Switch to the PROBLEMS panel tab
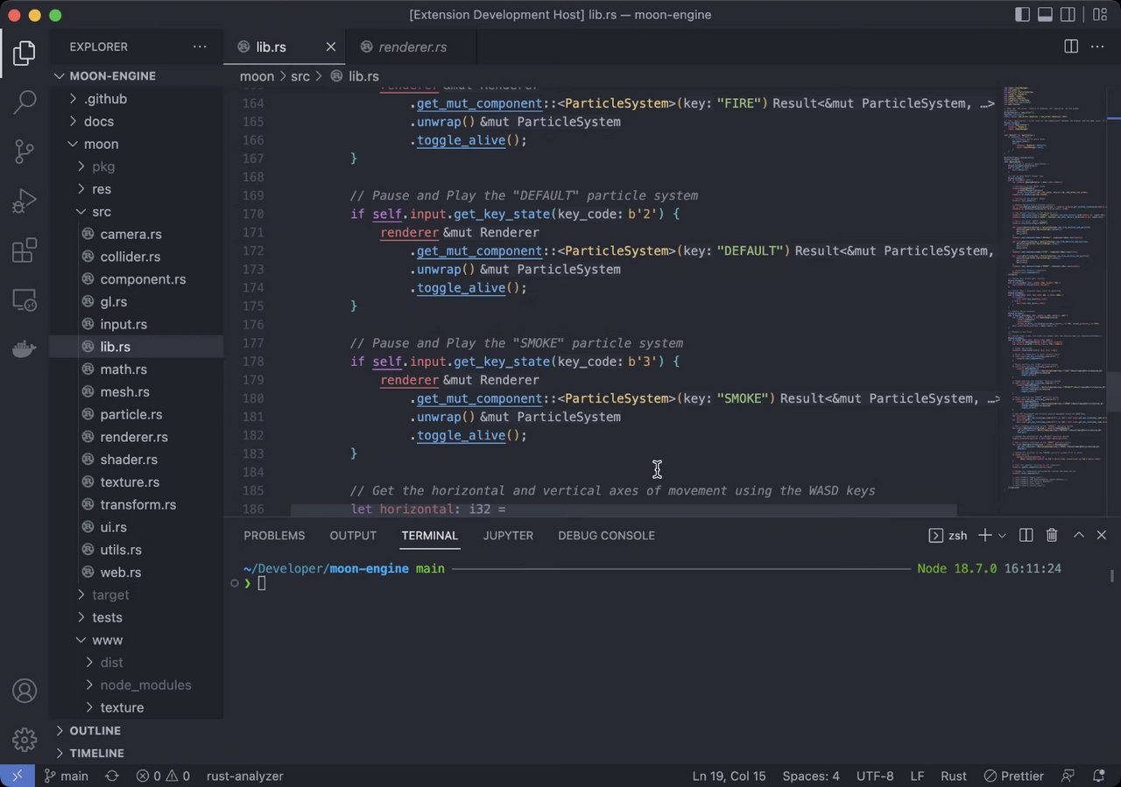Screen dimensions: 1121x787 click(274, 535)
